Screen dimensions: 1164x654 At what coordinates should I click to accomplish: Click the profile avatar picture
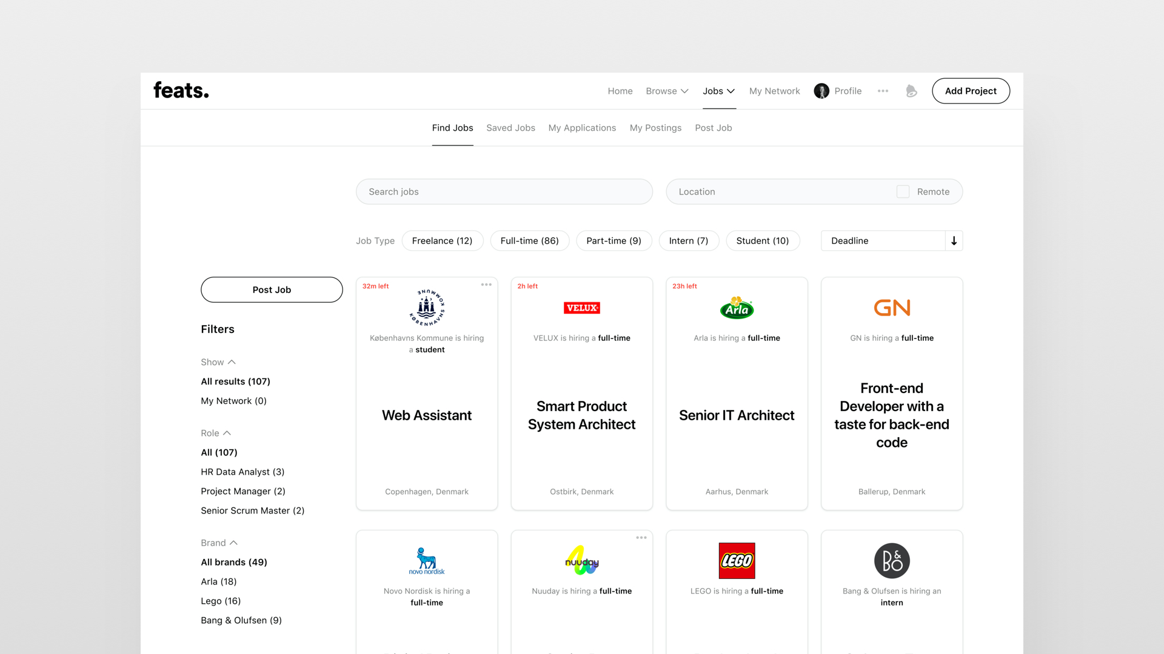click(821, 91)
